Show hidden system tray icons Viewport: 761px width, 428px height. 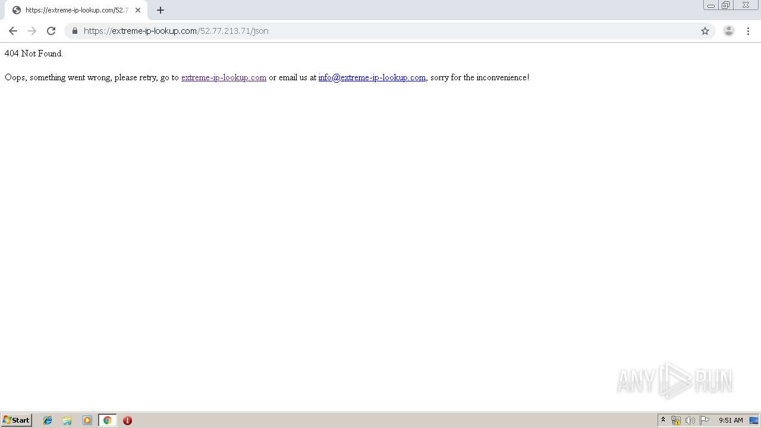point(663,420)
